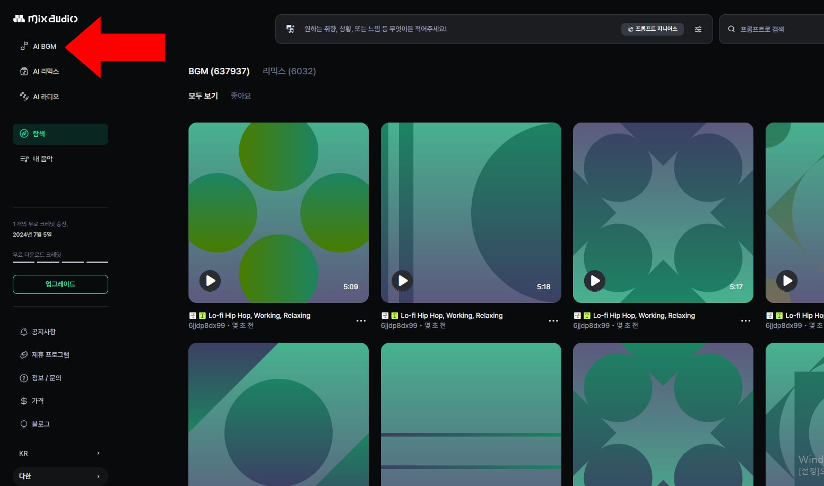Click the 무료 다운로드 크레딧 progress bar

60,262
